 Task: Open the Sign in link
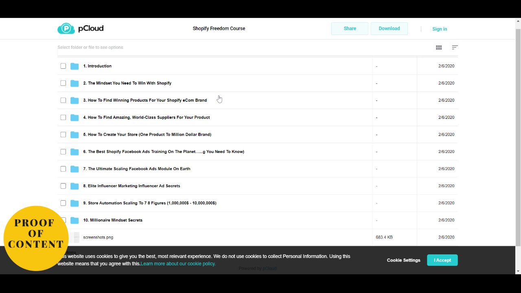point(440,29)
